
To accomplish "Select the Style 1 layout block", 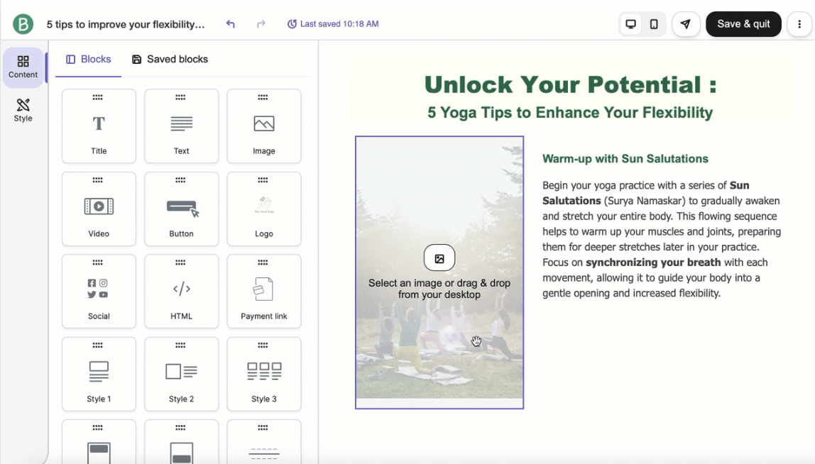I will 99,374.
